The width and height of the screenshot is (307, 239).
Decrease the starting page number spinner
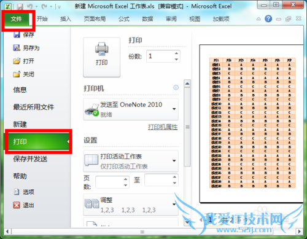tap(126, 185)
